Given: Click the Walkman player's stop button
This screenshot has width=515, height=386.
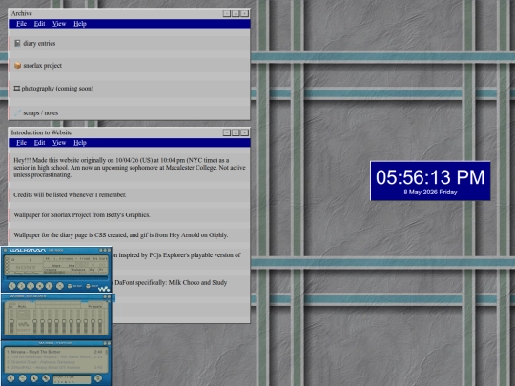Looking at the screenshot, I should 40,286.
